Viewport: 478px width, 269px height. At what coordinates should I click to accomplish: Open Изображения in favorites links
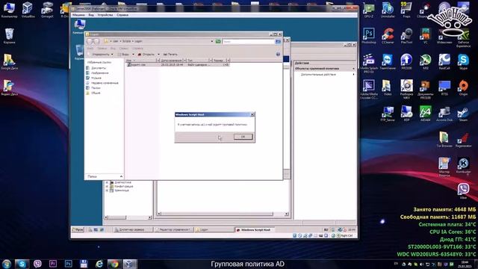pyautogui.click(x=97, y=73)
